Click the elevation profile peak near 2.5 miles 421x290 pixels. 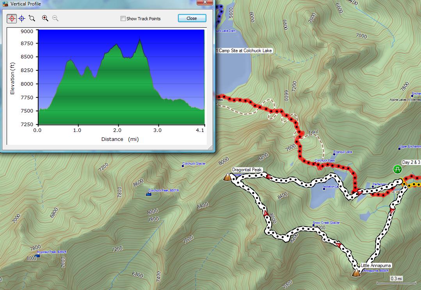pyautogui.click(x=140, y=40)
